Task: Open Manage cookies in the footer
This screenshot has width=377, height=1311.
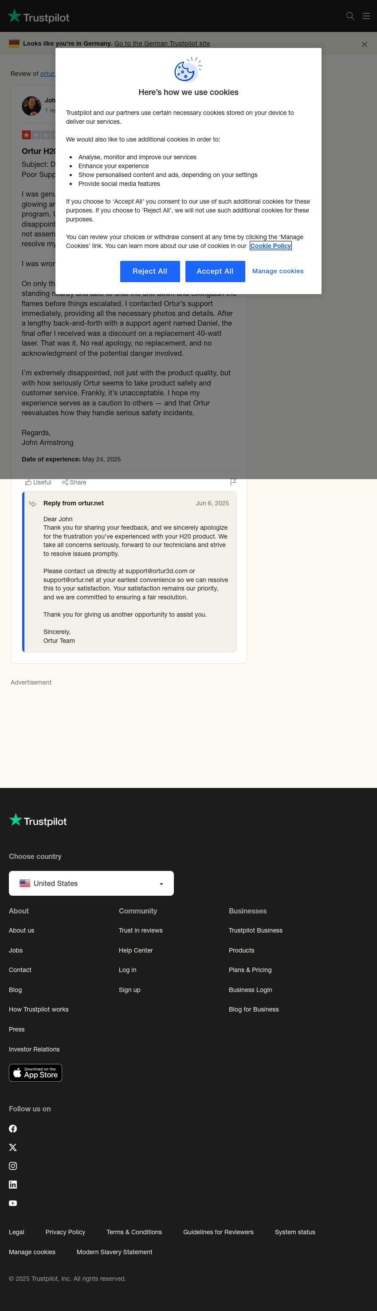Action: (32, 1252)
